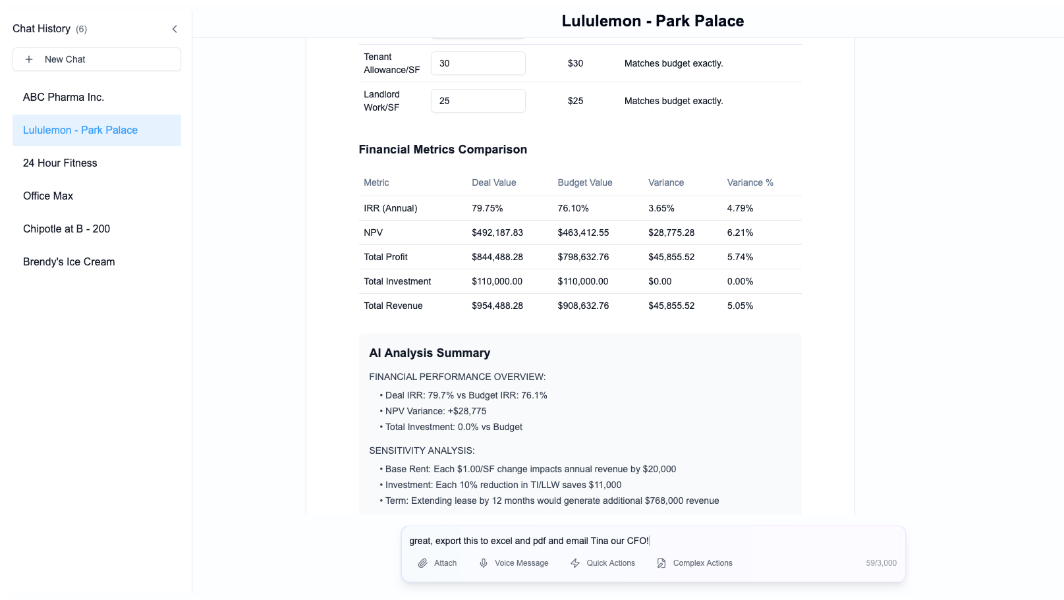
Task: Click NPV variance $28,775.28
Action: pos(671,232)
